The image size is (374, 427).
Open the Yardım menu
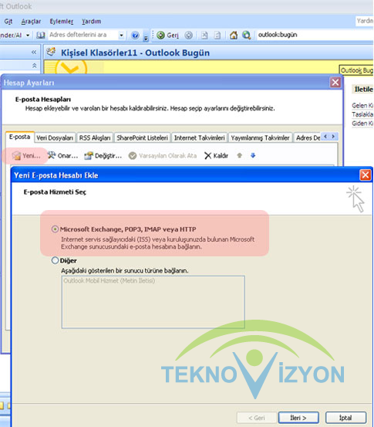(x=92, y=22)
